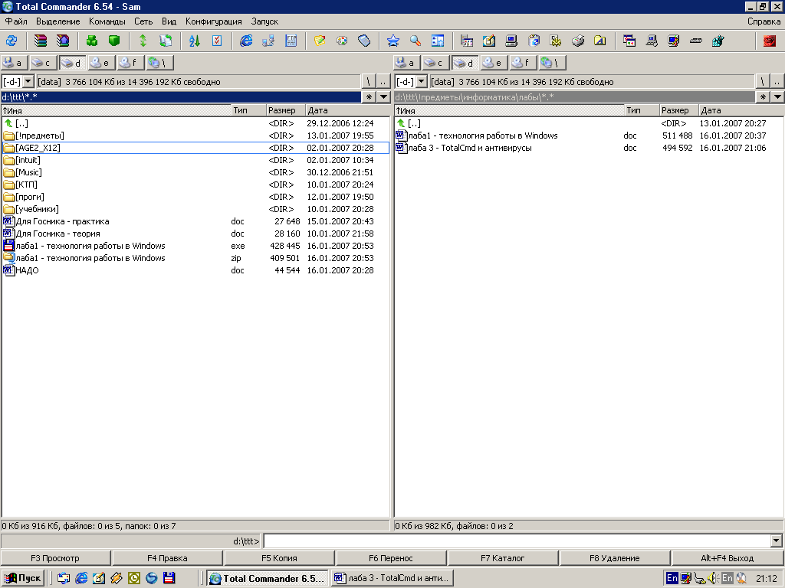Switch left panel to drive c
The height and width of the screenshot is (588, 785).
coord(43,63)
